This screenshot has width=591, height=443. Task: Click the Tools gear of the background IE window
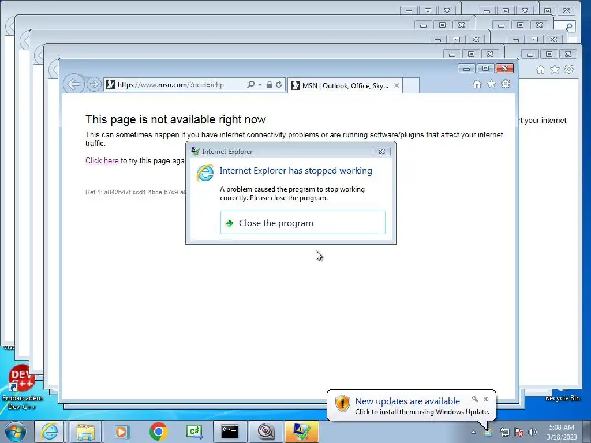click(x=569, y=69)
